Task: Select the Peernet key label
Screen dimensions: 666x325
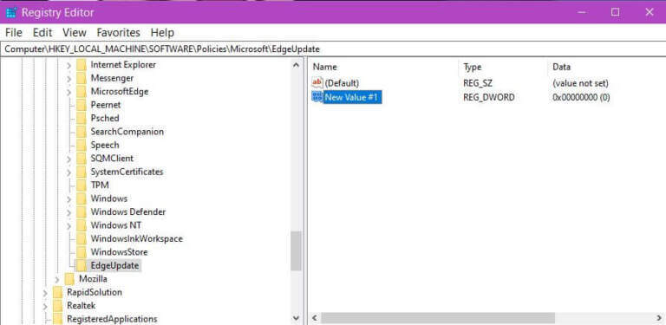Action: 106,105
